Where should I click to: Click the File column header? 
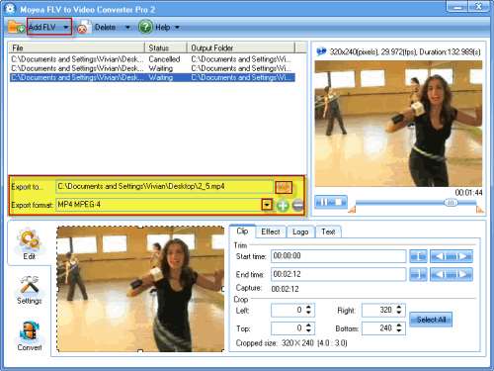(x=76, y=47)
